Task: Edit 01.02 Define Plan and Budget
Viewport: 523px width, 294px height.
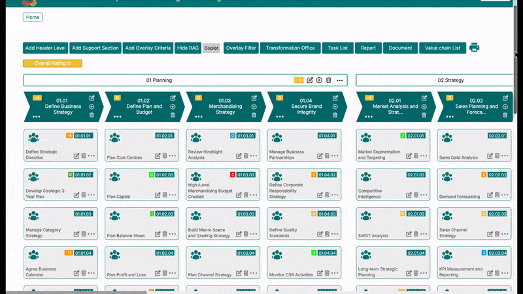Action: 173,98
